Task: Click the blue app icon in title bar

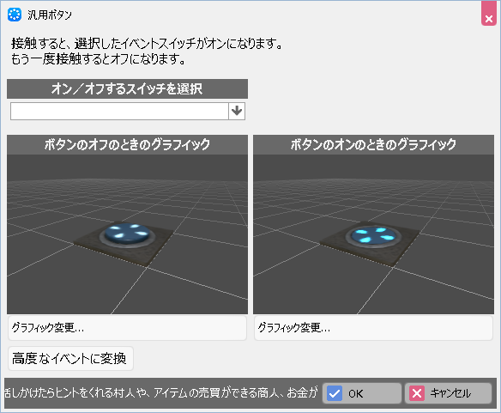Action: tap(15, 15)
